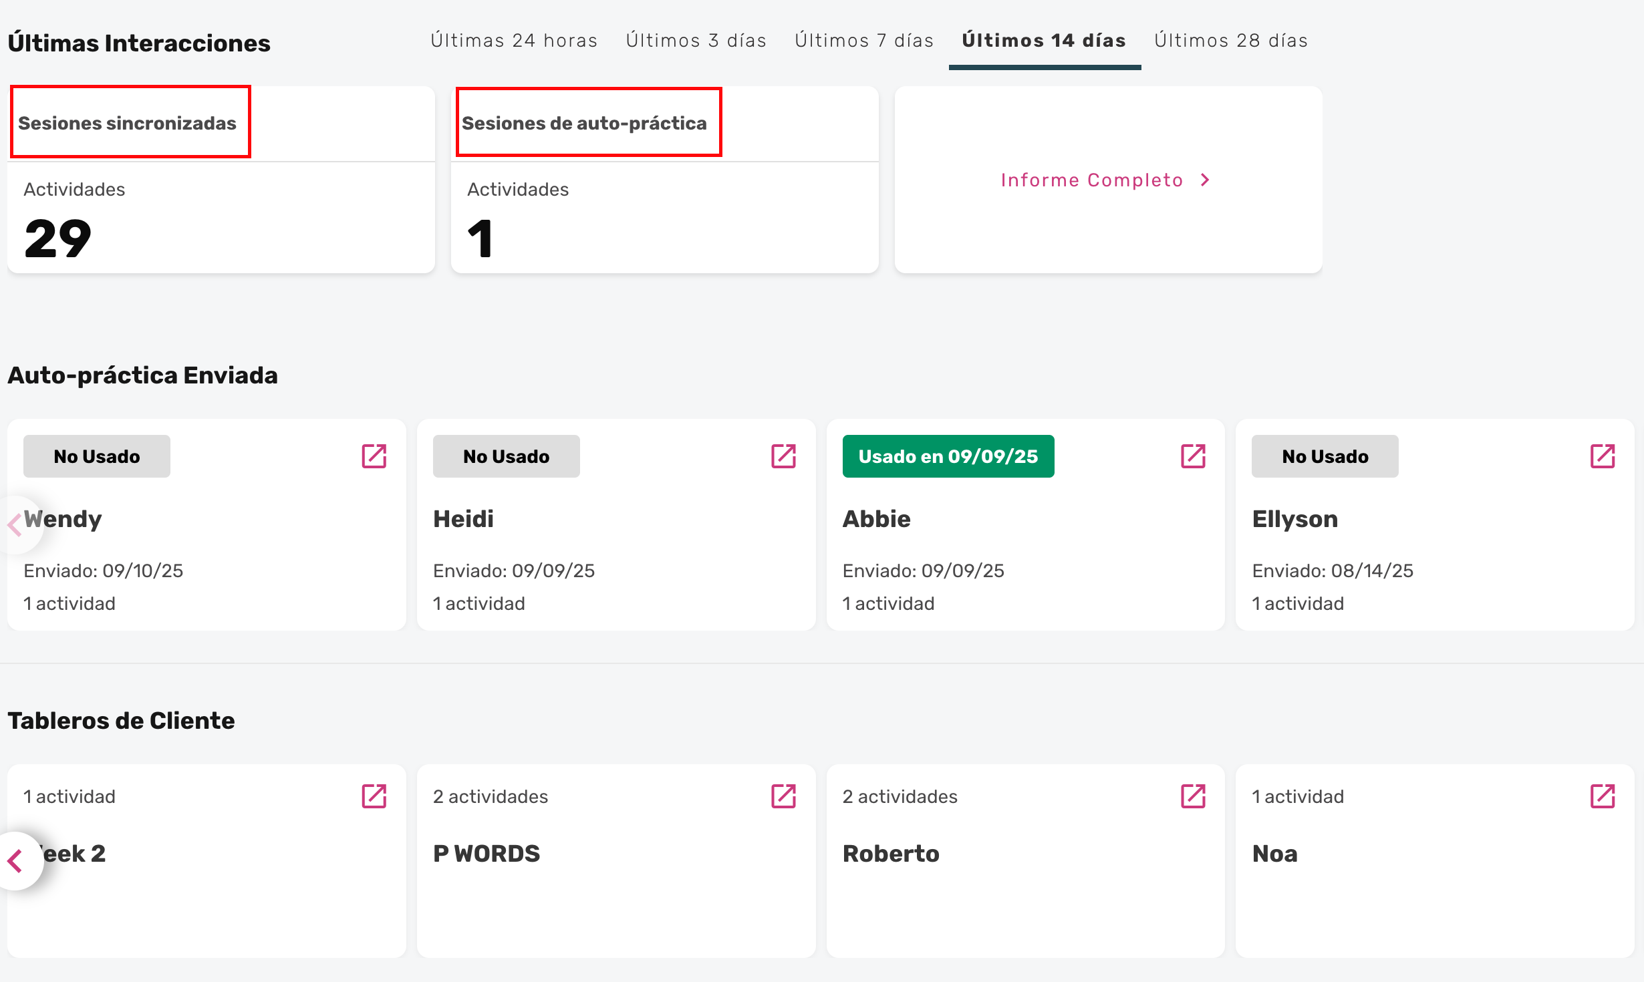Screen dimensions: 1644x982
Task: Open the P WORDS board link icon
Action: [783, 796]
